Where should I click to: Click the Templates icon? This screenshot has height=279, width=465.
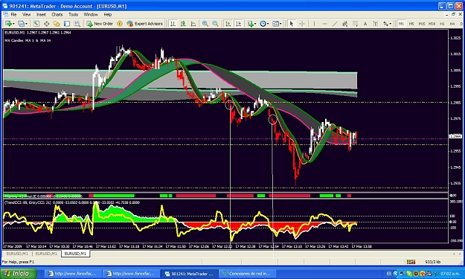click(x=275, y=24)
